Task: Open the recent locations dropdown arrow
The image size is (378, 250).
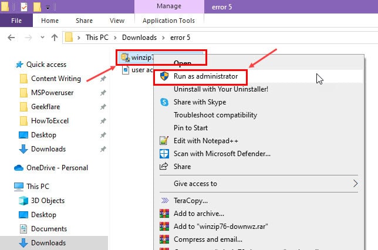Action: pyautogui.click(x=42, y=38)
